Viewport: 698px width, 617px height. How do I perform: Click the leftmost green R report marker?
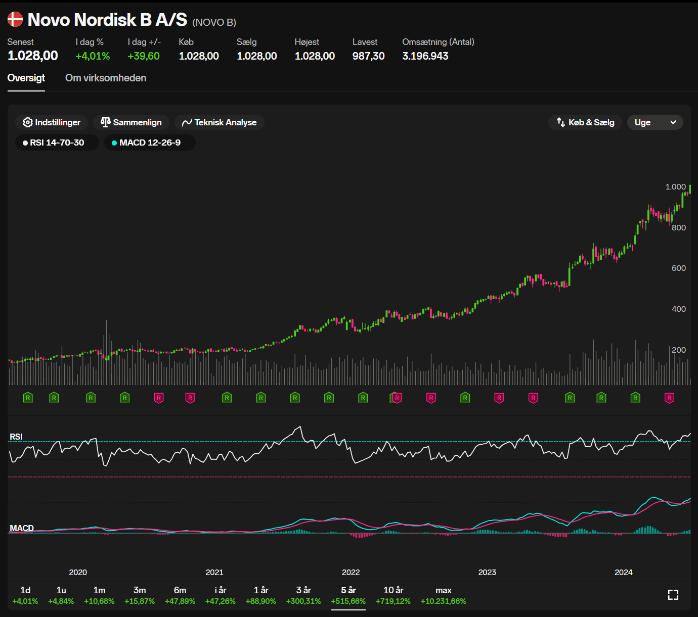pos(28,398)
